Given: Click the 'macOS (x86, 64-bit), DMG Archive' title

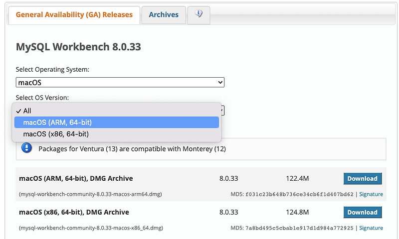Looking at the screenshot, I should (x=74, y=212).
